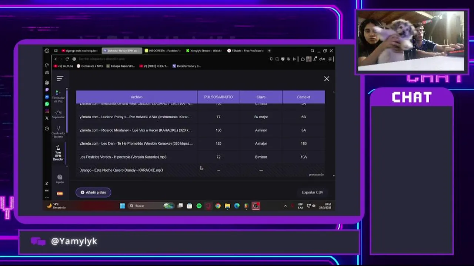Switch to Y2Mate Free YouTube tab
The image size is (474, 266).
(246, 51)
